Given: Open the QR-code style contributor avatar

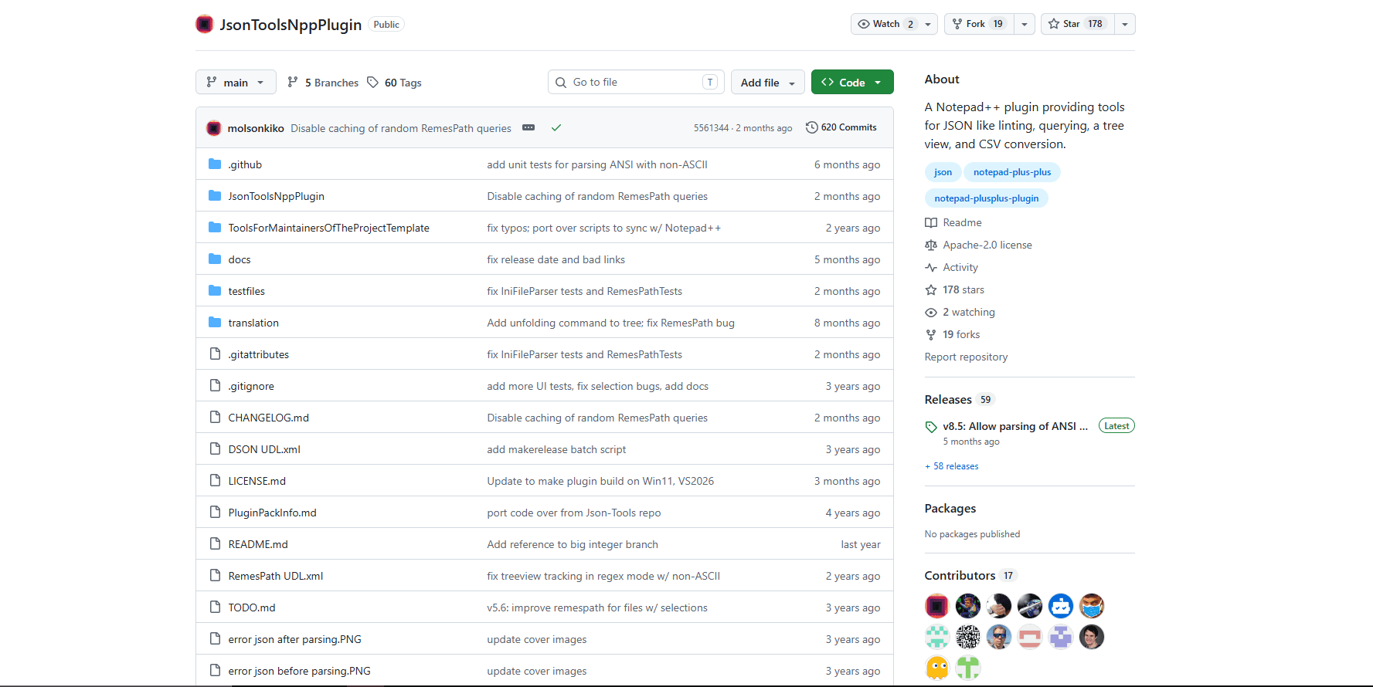Looking at the screenshot, I should pyautogui.click(x=968, y=637).
